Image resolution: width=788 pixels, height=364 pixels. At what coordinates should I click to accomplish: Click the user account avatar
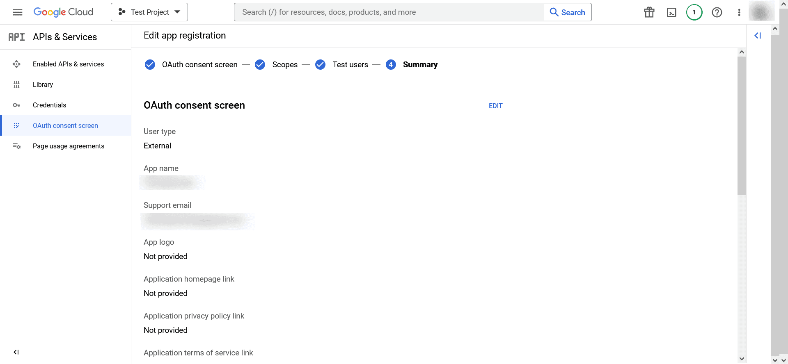tap(761, 12)
